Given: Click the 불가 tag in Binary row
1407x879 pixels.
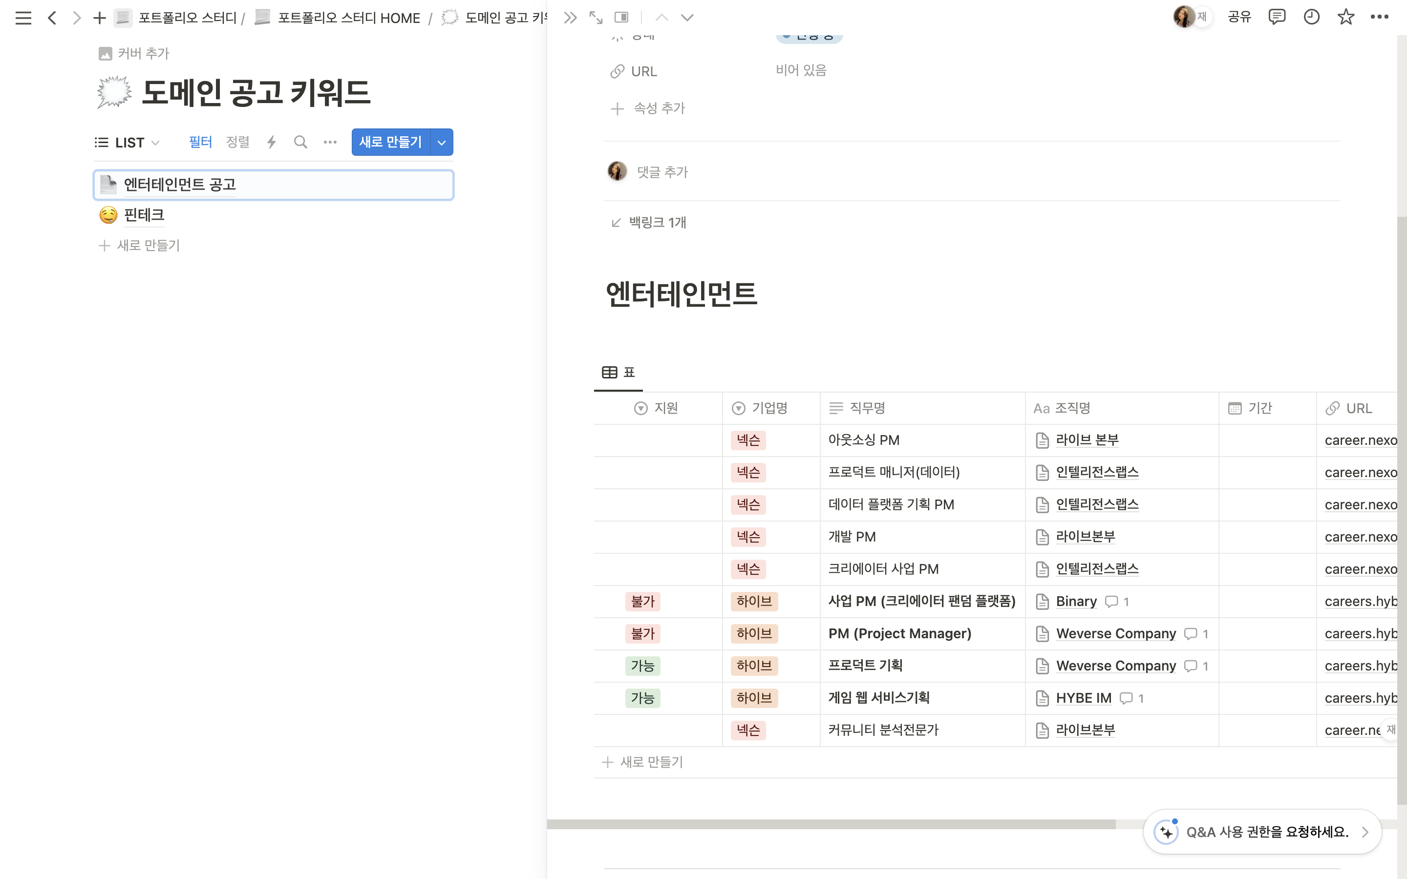Looking at the screenshot, I should [x=643, y=602].
